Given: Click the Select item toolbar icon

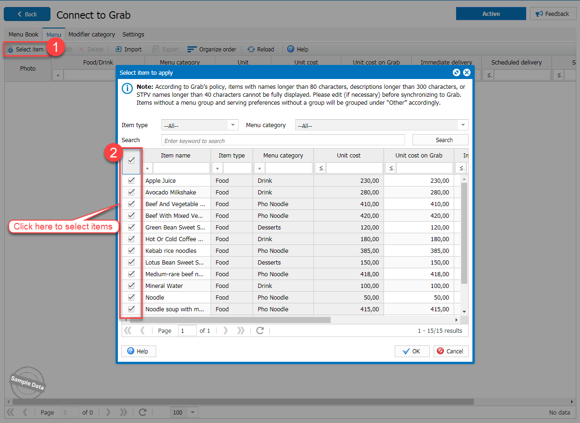Looking at the screenshot, I should [x=10, y=49].
